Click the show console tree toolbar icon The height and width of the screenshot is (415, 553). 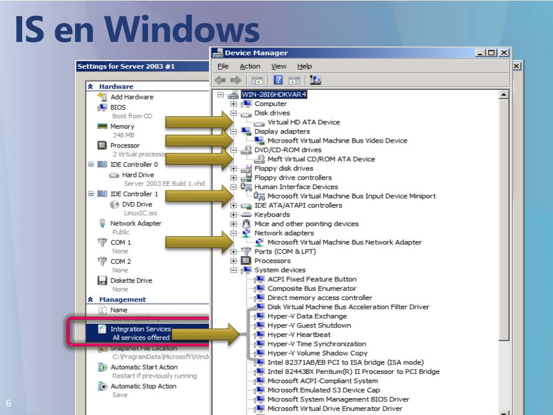pyautogui.click(x=257, y=81)
